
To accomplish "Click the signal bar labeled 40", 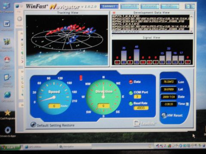I will pos(136,55).
